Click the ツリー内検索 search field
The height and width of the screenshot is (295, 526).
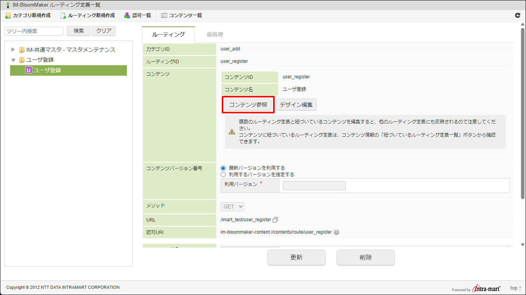click(34, 31)
